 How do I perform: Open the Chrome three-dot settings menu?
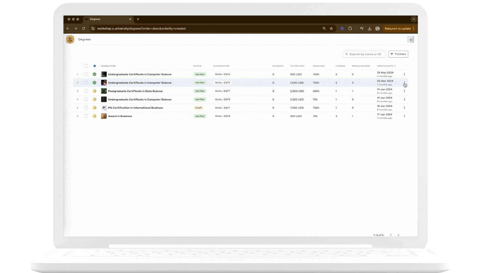tap(414, 29)
